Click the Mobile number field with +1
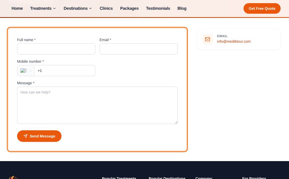This screenshot has width=289, height=179. tap(65, 71)
